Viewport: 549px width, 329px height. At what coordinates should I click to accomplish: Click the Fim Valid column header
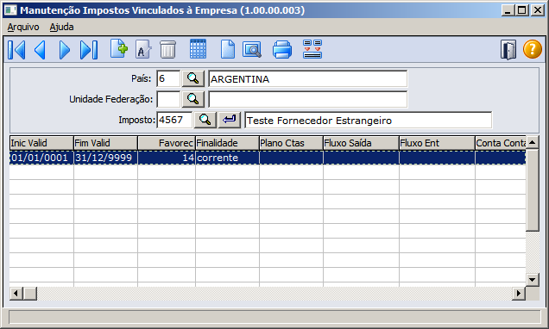pos(105,143)
